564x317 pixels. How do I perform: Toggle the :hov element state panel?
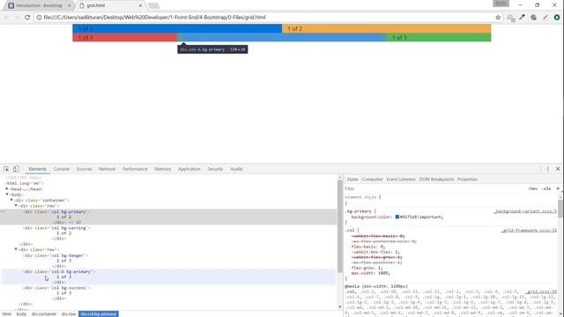(x=532, y=188)
